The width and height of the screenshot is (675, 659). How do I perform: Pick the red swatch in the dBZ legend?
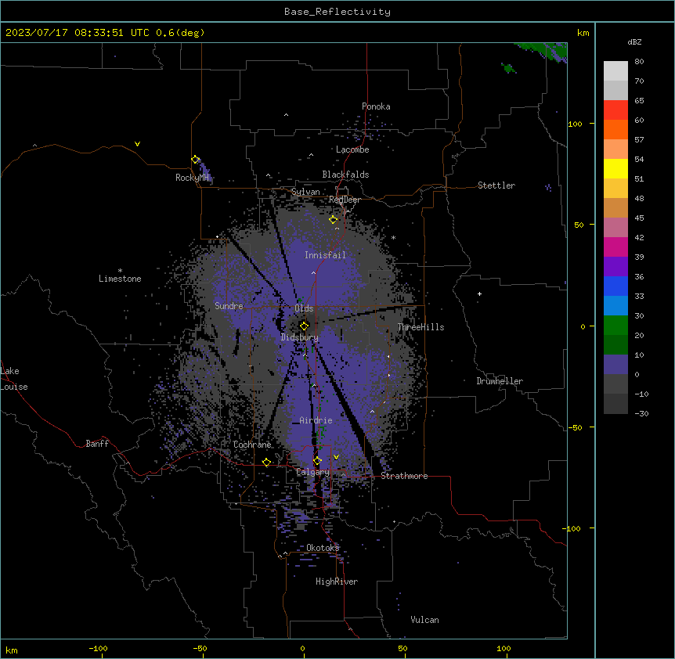coord(615,110)
